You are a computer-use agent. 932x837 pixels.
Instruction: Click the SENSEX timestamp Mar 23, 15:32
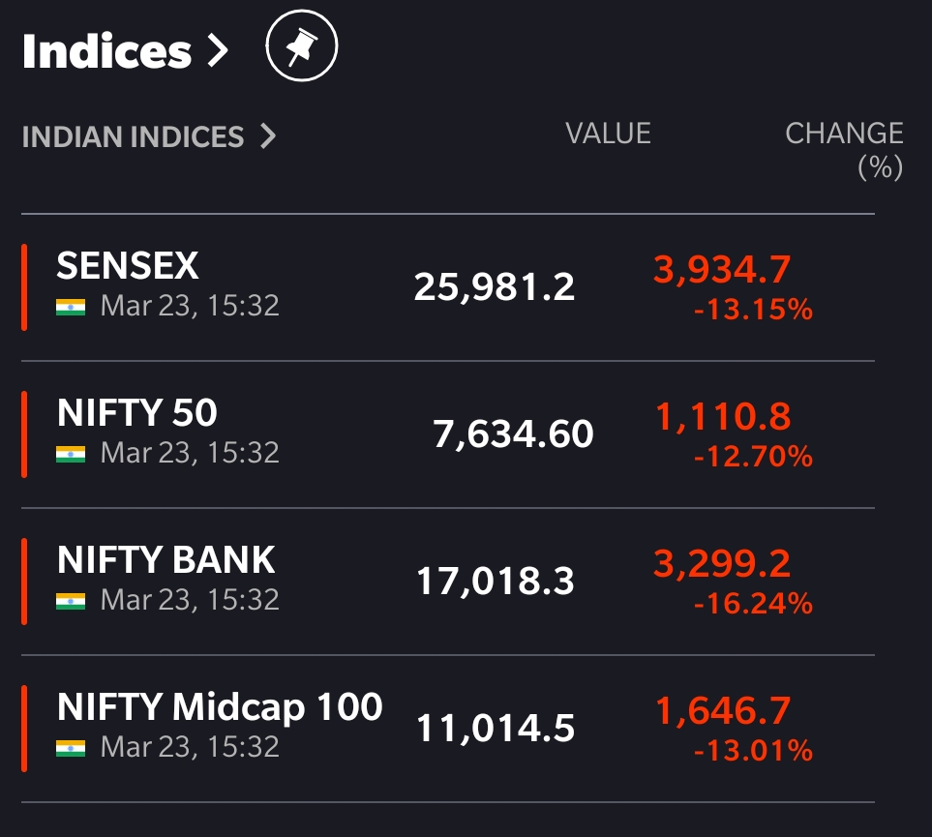tap(190, 306)
